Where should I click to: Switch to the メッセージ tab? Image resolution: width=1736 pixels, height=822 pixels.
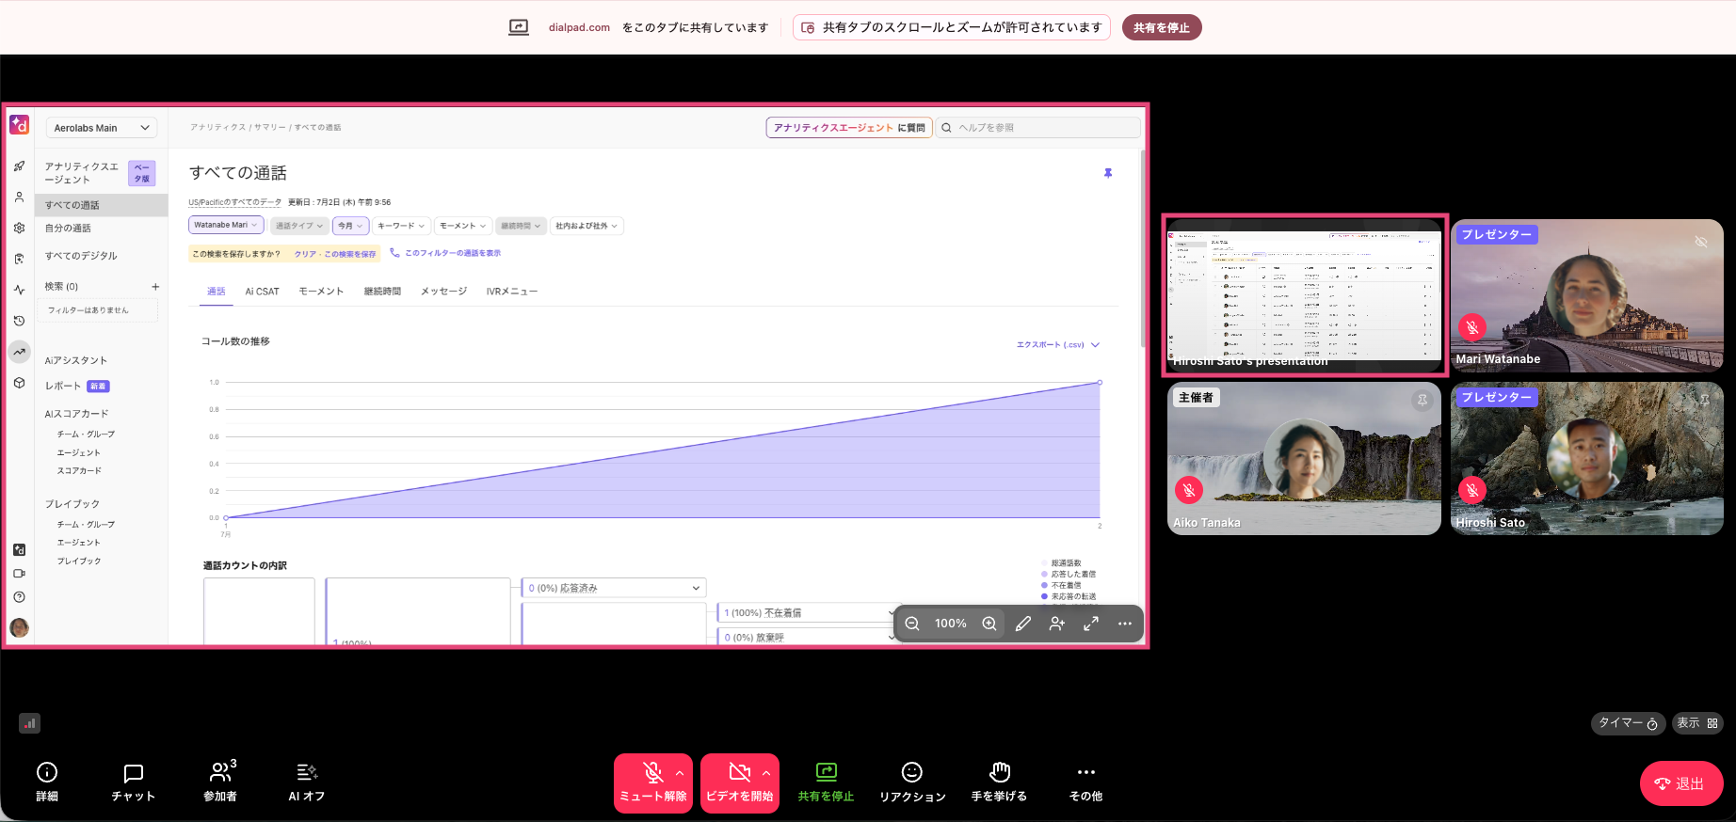(x=443, y=292)
